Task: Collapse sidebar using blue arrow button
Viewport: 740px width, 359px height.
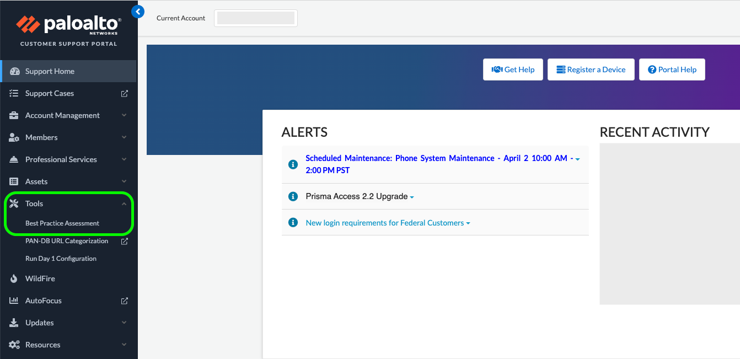Action: click(138, 11)
